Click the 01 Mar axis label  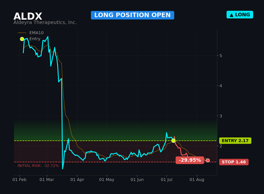click(x=46, y=180)
